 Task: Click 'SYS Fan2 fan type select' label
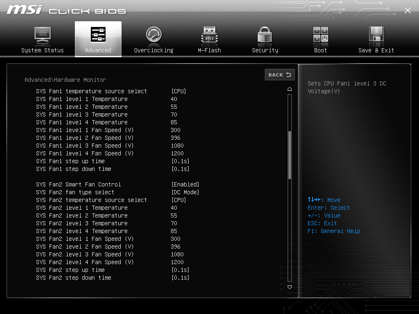click(75, 192)
